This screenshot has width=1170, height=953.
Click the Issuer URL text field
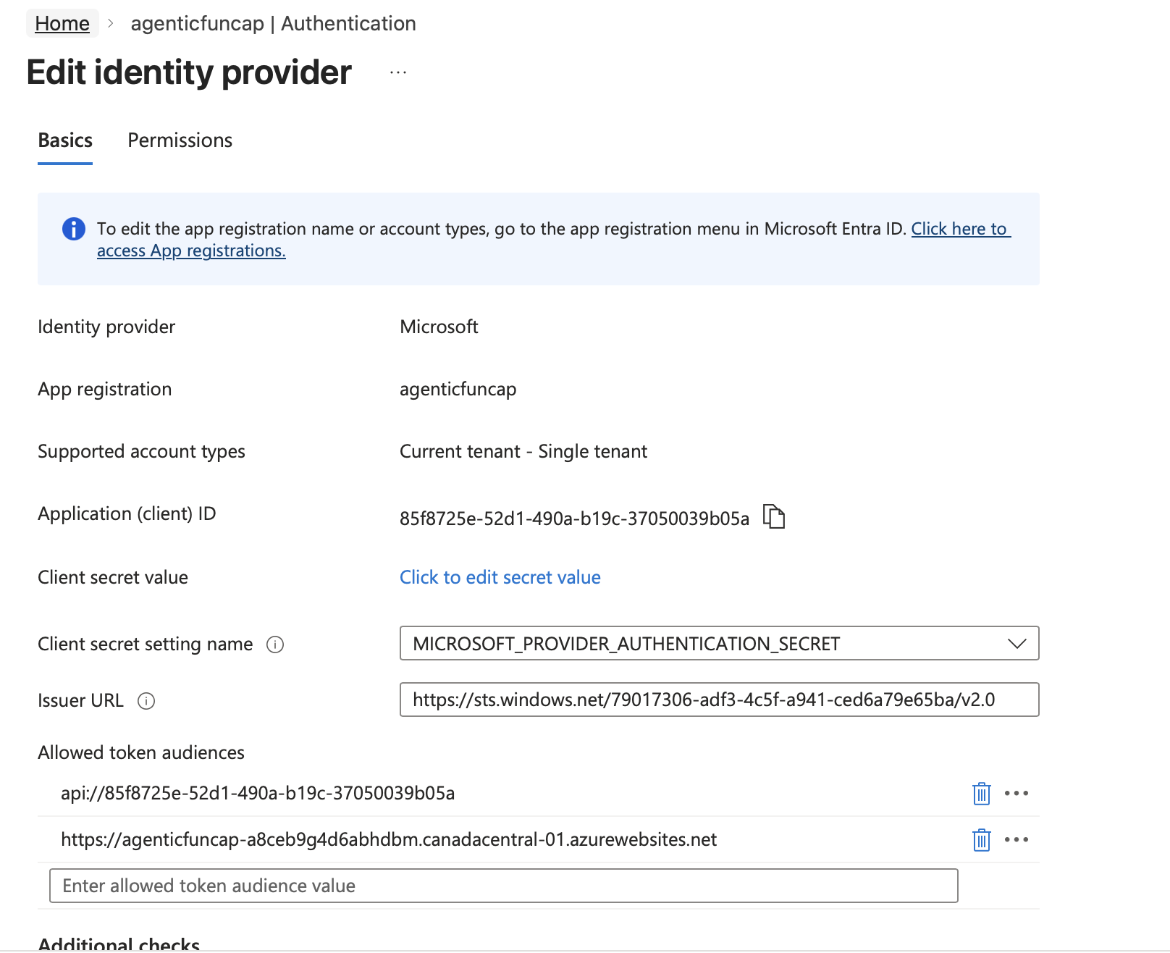coord(718,700)
